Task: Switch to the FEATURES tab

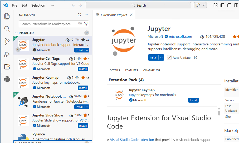Action: 131,70
